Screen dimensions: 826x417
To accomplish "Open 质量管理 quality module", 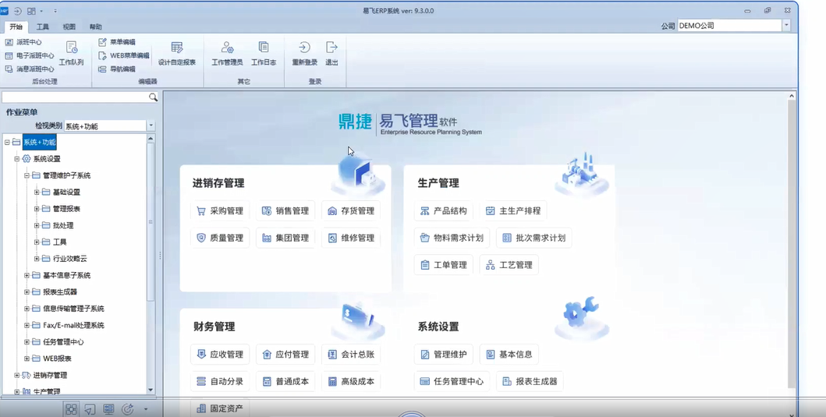I will tap(220, 238).
